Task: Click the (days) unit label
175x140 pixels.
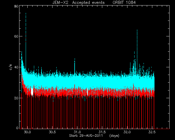Action: tap(114, 136)
